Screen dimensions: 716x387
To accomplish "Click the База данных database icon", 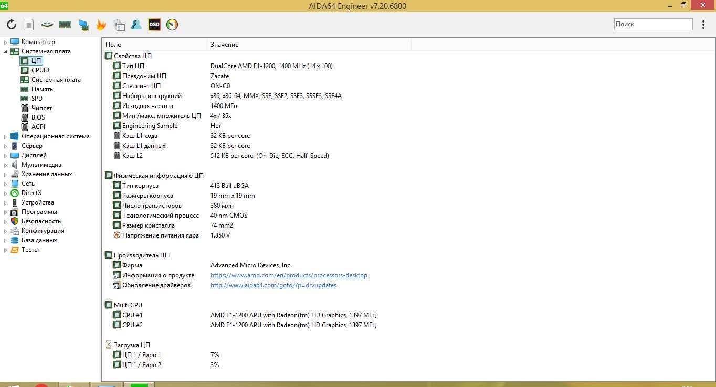I will [x=15, y=240].
